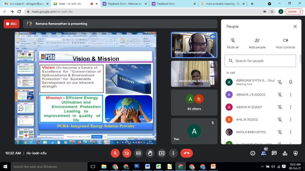Leave the call
The height and width of the screenshot is (171, 305).
pyautogui.click(x=186, y=153)
